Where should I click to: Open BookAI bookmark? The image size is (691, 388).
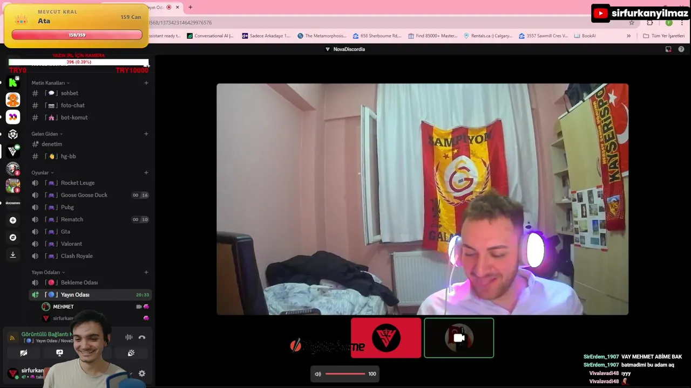tap(585, 36)
